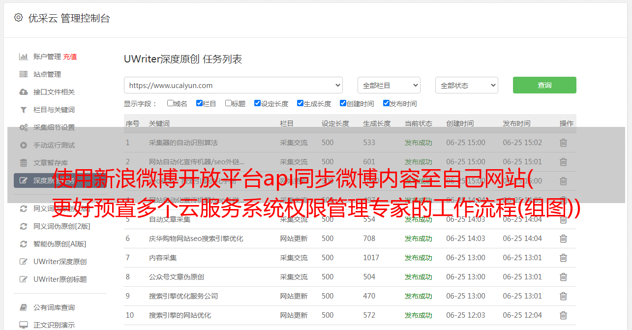
Task: Click generated length value 1017
Action: tap(371, 258)
